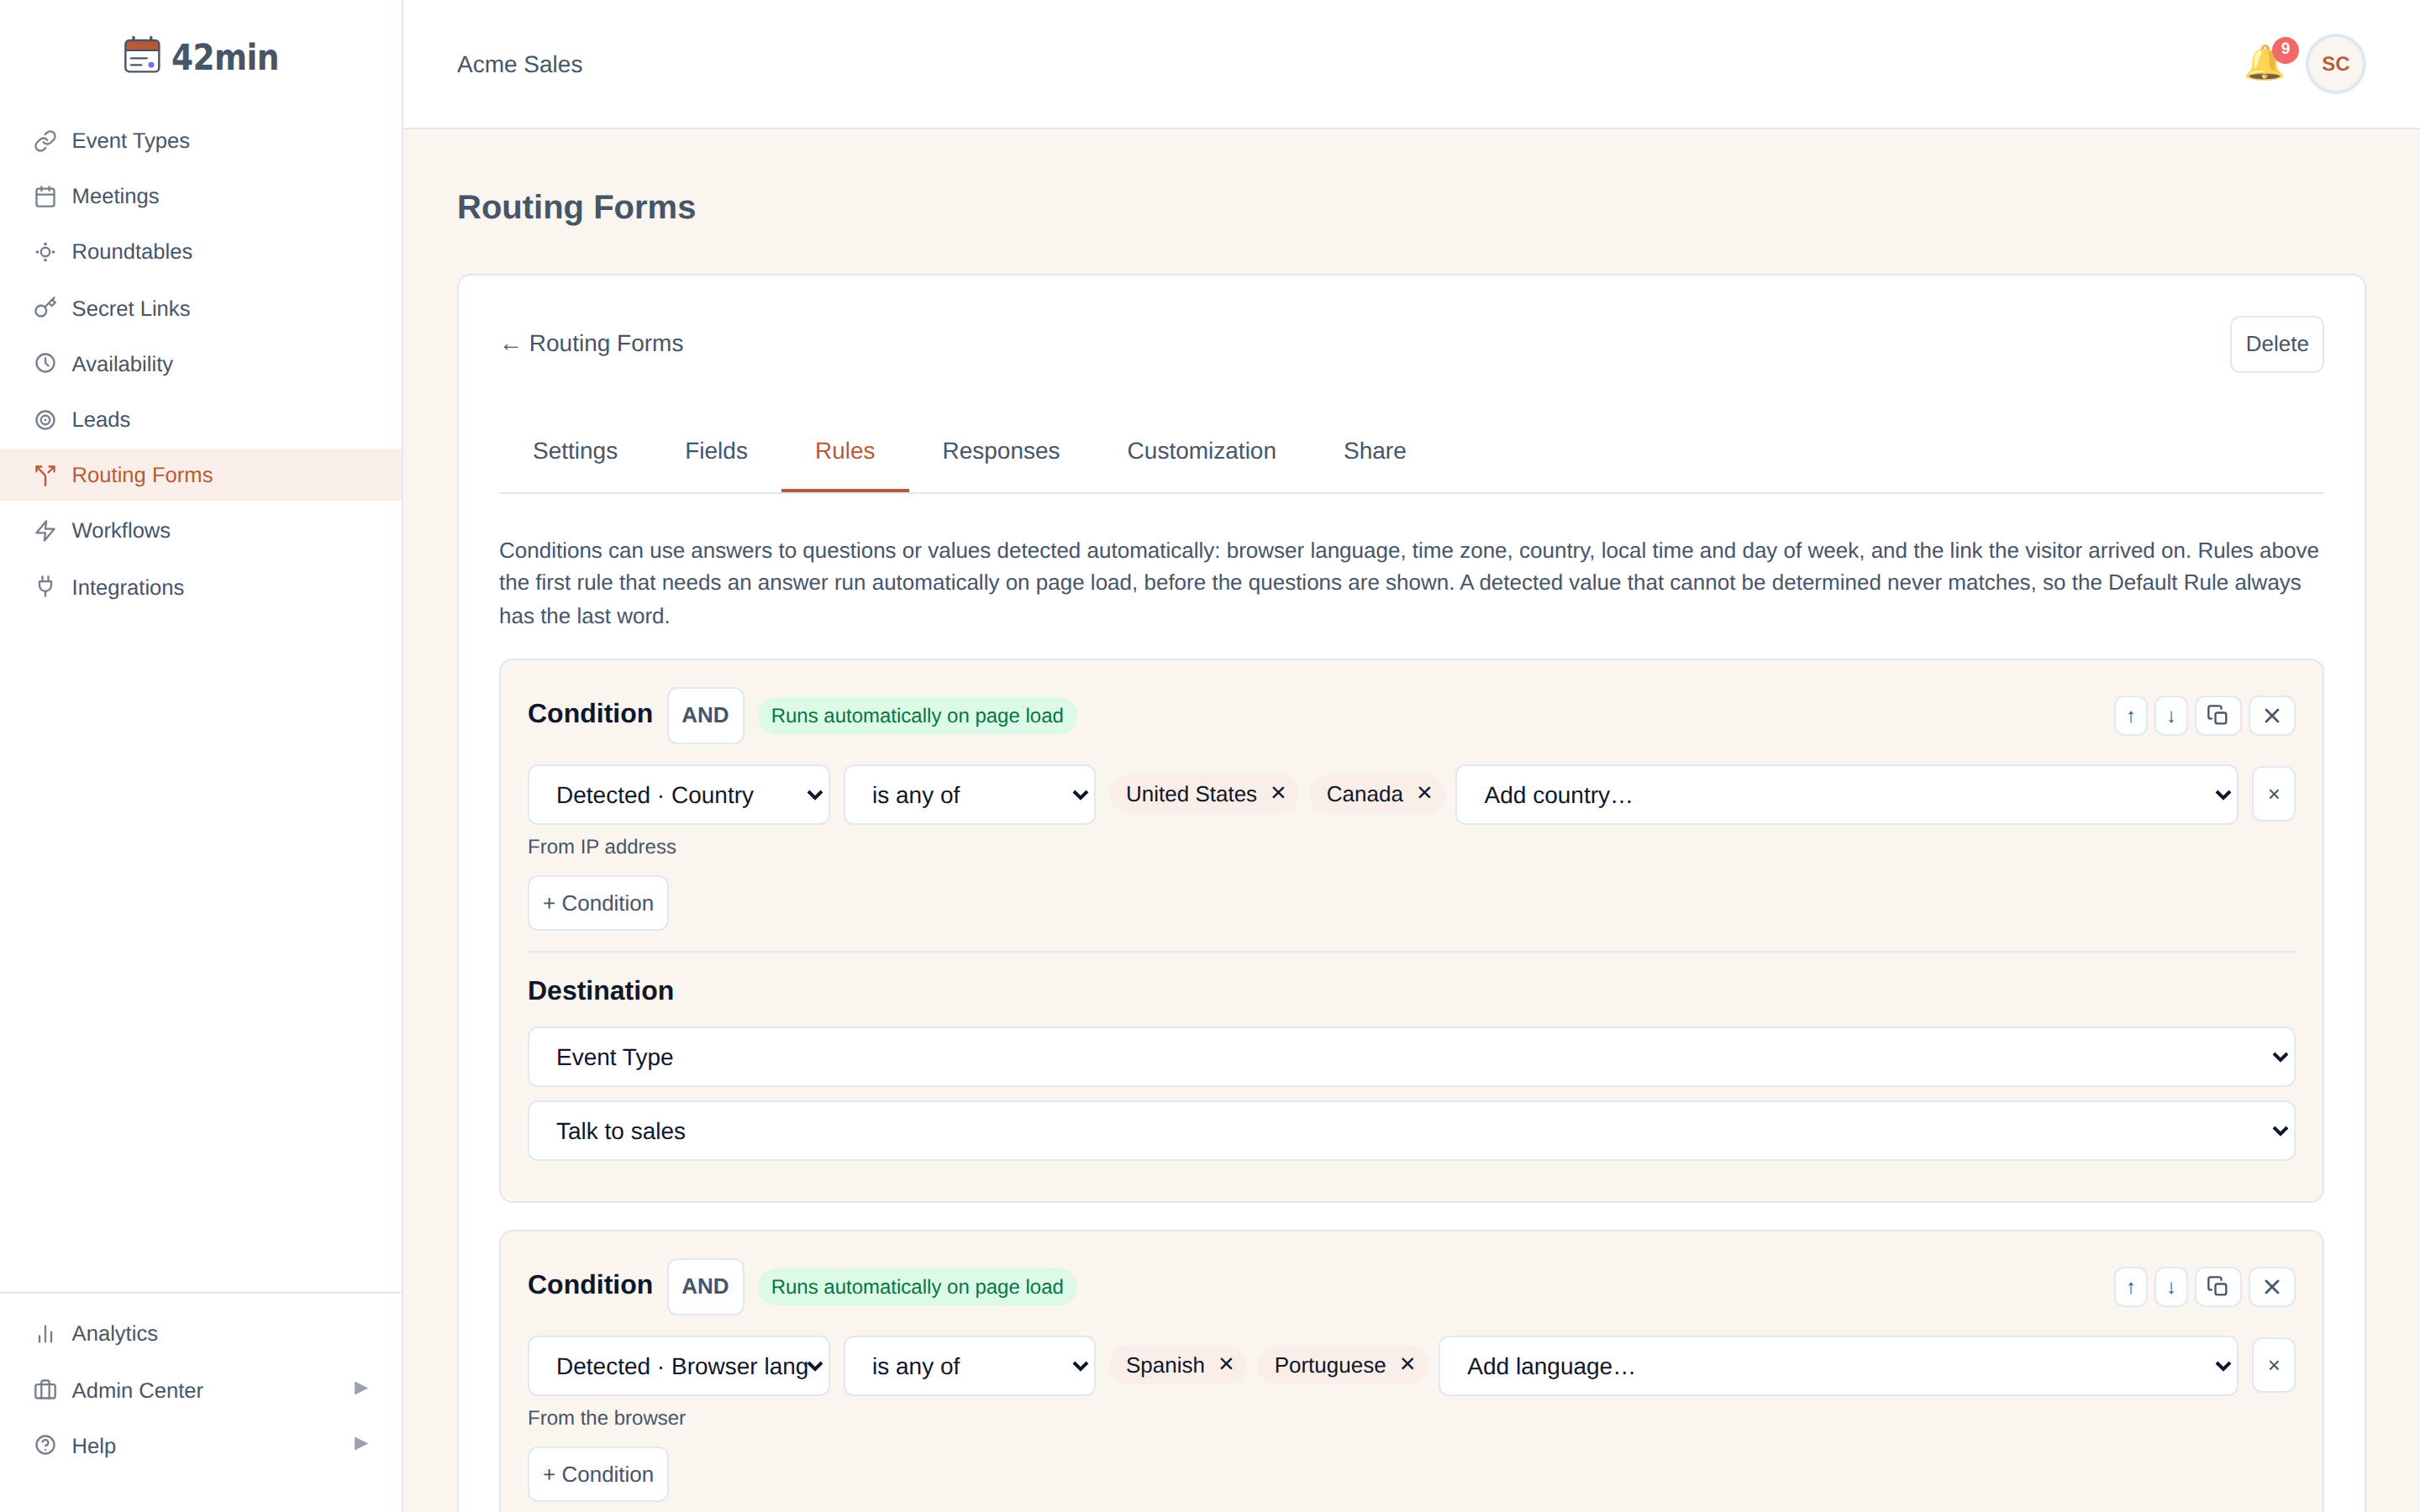
Task: Delete the country rule
Action: click(2272, 716)
